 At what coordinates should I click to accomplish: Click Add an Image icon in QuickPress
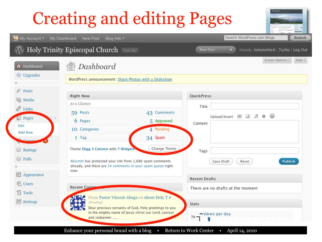(240, 116)
